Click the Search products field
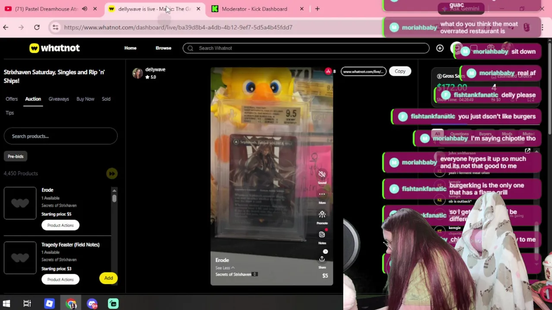The image size is (552, 310). [x=60, y=136]
